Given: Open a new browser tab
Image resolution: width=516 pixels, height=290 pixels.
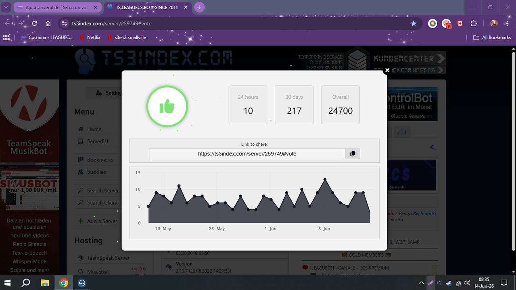Looking at the screenshot, I should tap(199, 7).
